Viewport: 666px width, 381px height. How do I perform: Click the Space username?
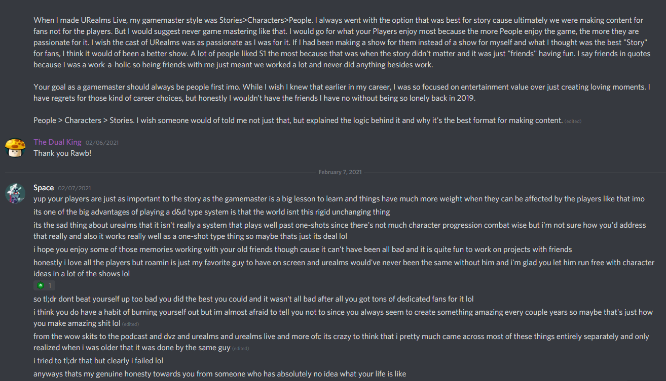coord(44,188)
